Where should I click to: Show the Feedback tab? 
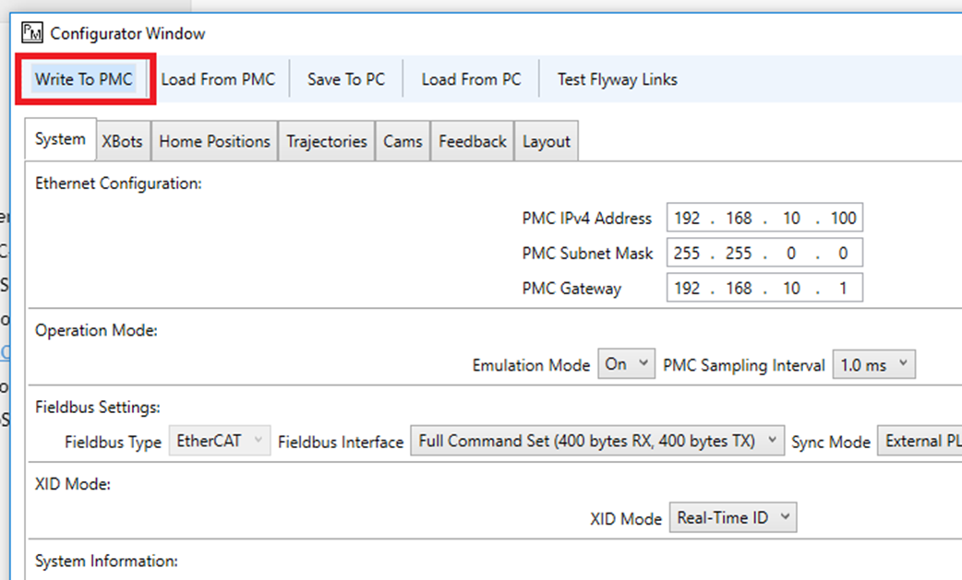pyautogui.click(x=472, y=141)
